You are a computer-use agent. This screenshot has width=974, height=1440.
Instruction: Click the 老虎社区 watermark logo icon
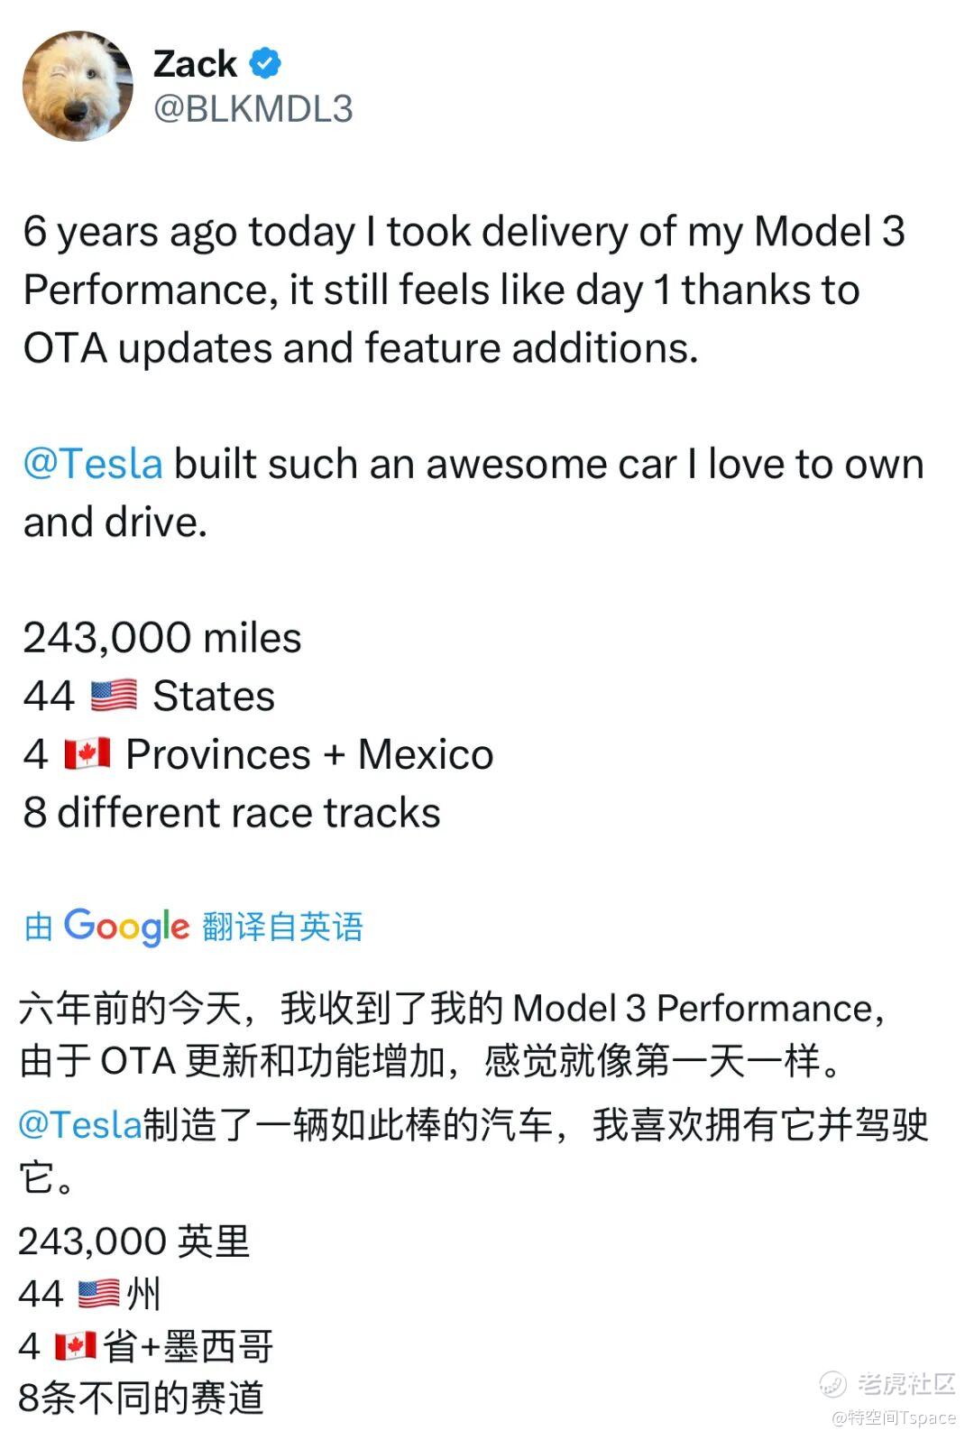(x=832, y=1382)
